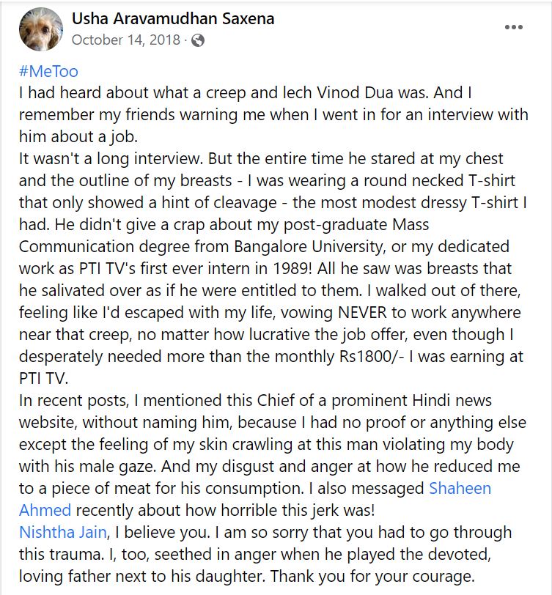Image resolution: width=552 pixels, height=595 pixels.
Task: Click the globe public audience icon
Action: point(198,40)
